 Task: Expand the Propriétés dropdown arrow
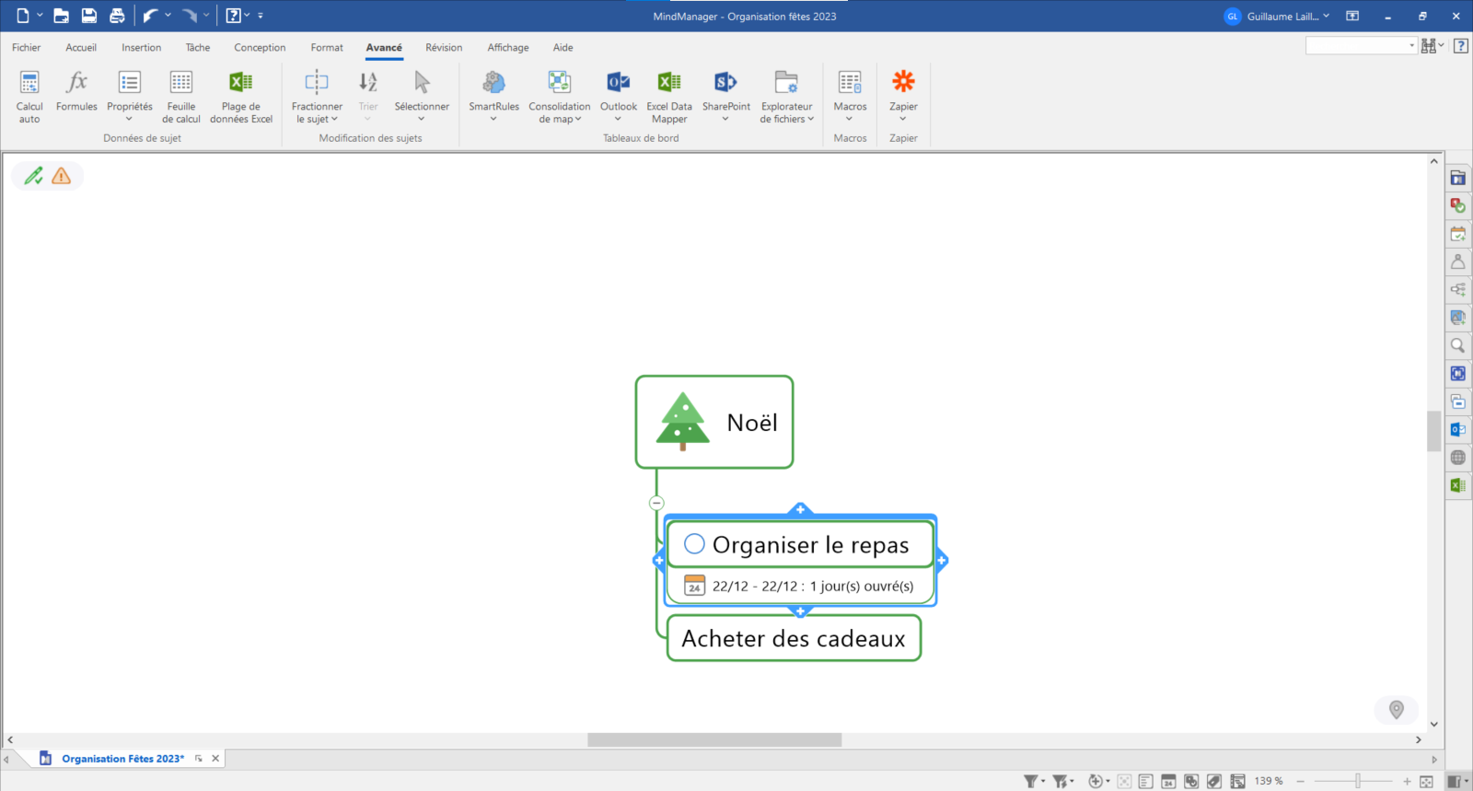[130, 119]
